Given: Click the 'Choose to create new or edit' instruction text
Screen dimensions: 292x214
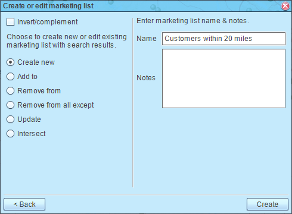Looking at the screenshot, I should coord(67,41).
